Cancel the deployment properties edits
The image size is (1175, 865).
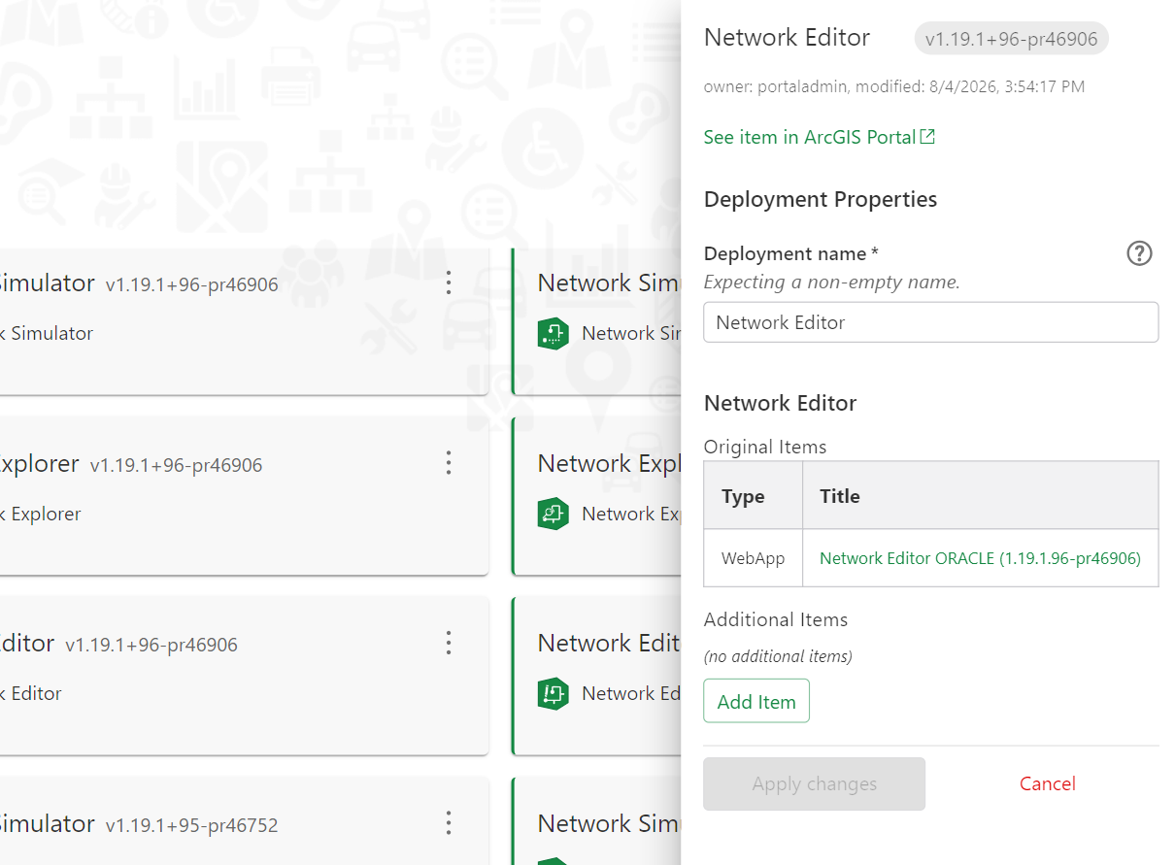coord(1047,783)
